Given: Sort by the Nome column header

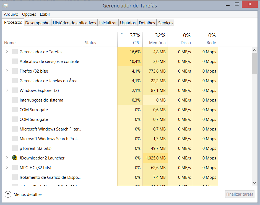Looking at the screenshot, I should (42, 39).
